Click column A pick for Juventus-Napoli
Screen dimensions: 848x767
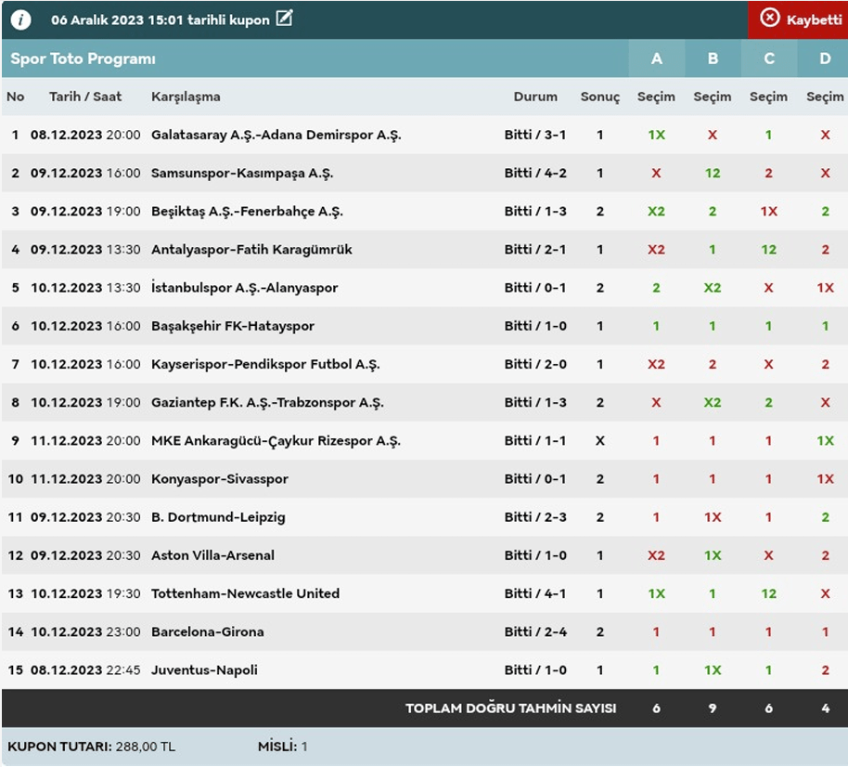(x=656, y=669)
